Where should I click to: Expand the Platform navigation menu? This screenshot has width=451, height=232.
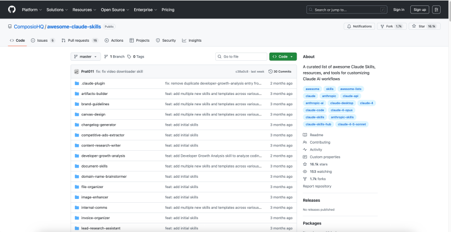tap(32, 9)
